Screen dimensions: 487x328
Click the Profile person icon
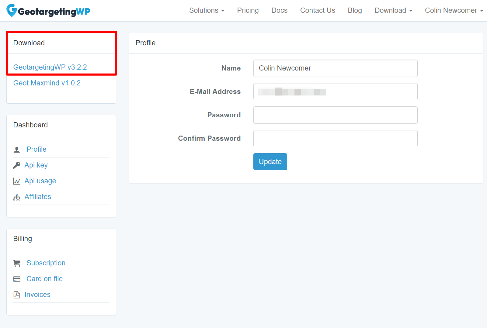click(17, 150)
